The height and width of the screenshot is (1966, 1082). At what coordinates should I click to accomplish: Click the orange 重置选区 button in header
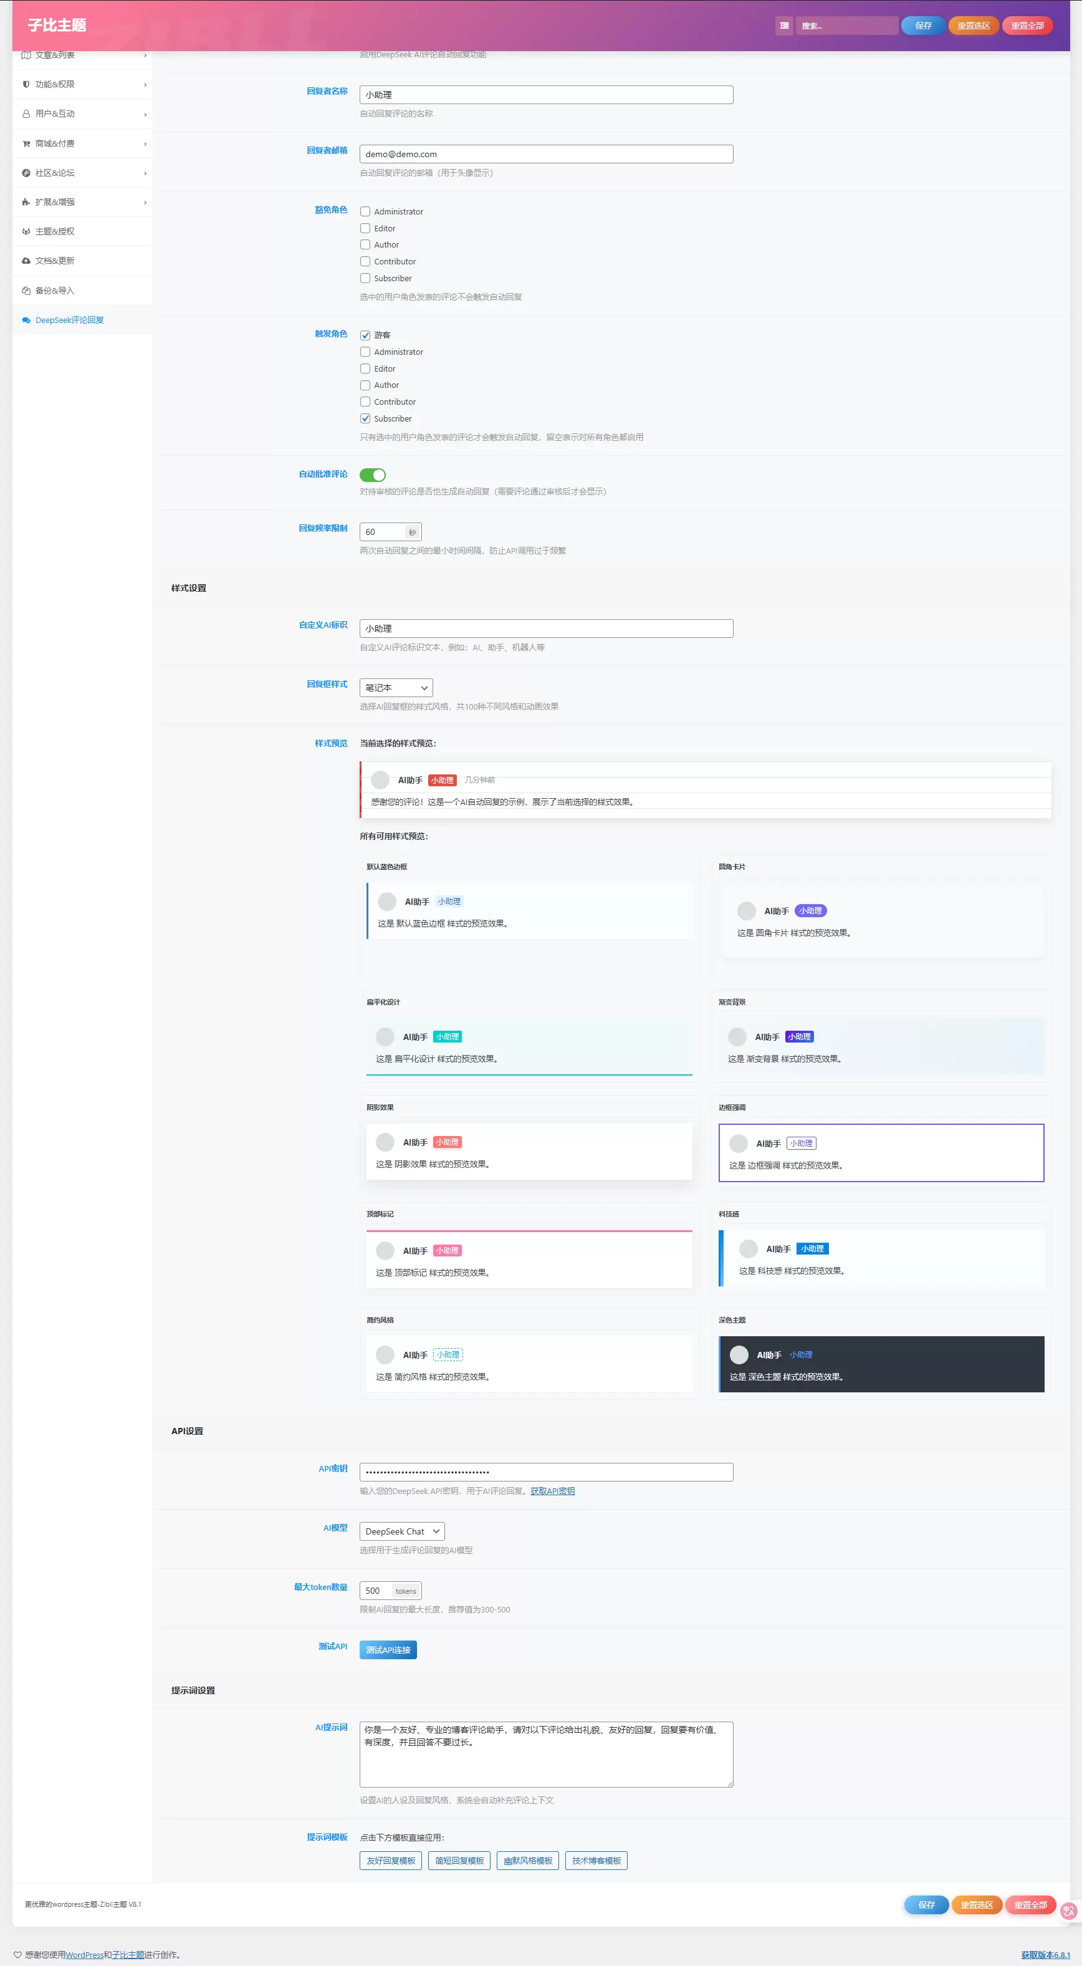974,25
